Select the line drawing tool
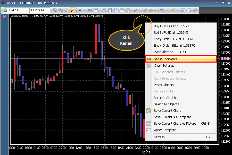The width and height of the screenshot is (232, 155). pos(136,10)
